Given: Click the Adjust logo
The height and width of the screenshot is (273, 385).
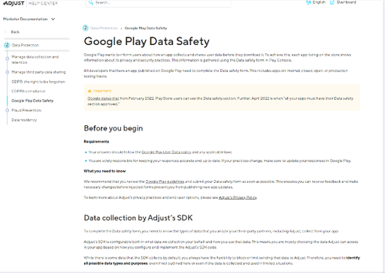Looking at the screenshot, I should pos(14,3).
